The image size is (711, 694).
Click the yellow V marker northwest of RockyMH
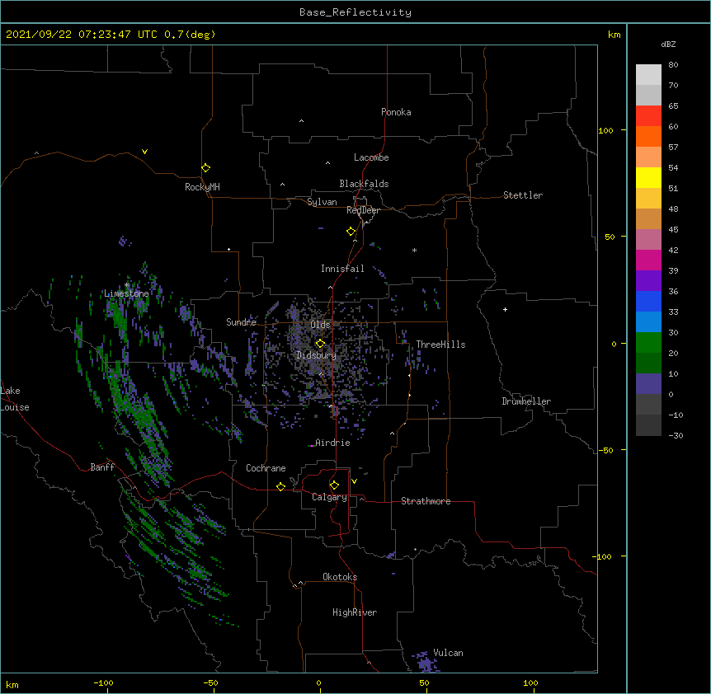[x=144, y=152]
